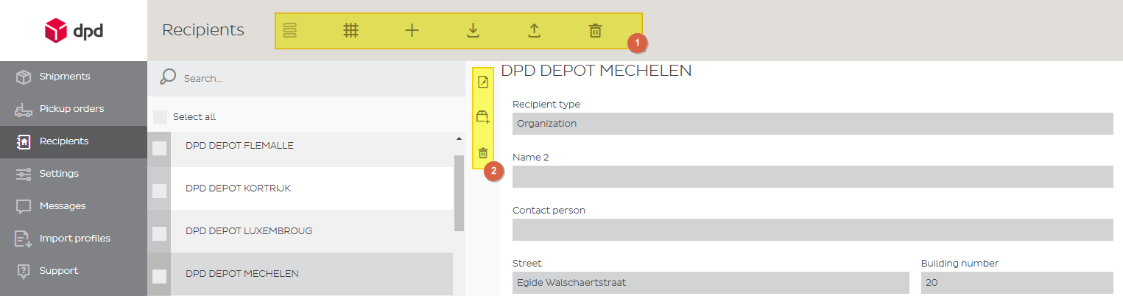Click the DPD DEPOT MECHELEN heading

[x=596, y=71]
